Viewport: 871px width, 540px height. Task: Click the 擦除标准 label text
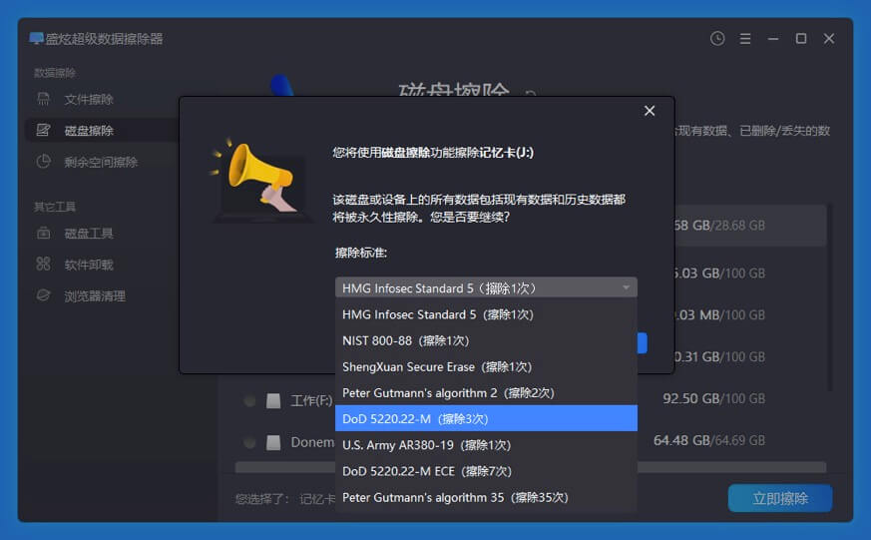click(x=361, y=253)
